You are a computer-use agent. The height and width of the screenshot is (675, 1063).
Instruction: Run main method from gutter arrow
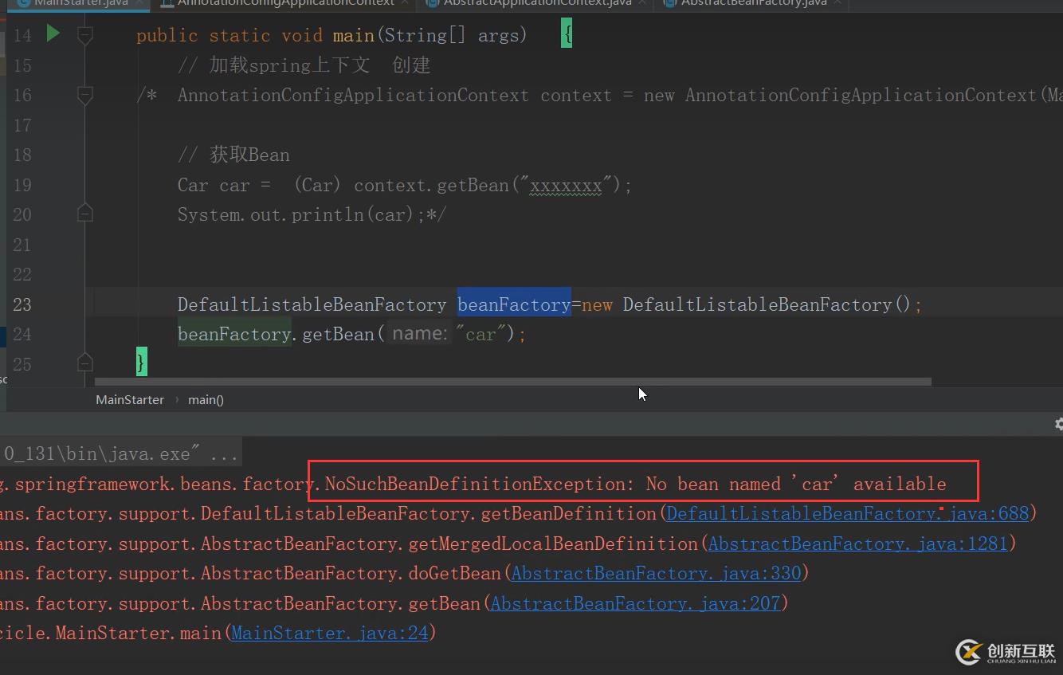pyautogui.click(x=53, y=33)
